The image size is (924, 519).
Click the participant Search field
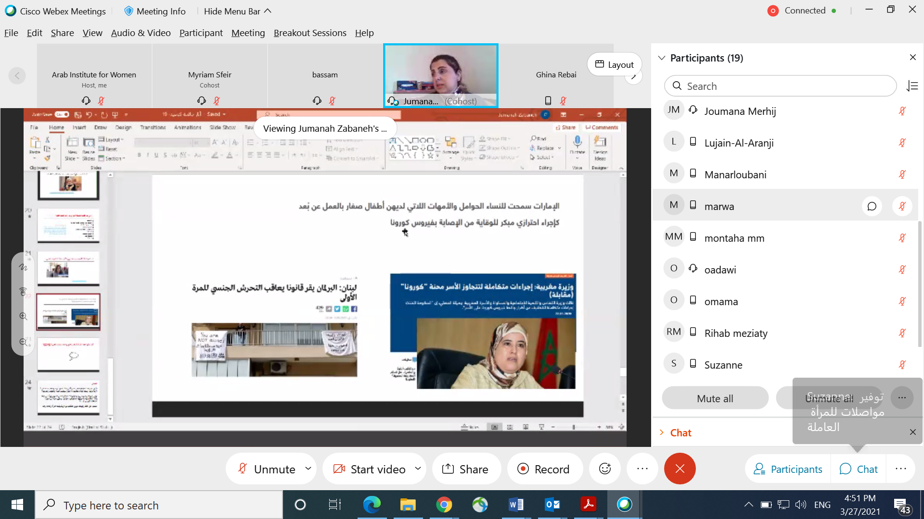click(780, 86)
